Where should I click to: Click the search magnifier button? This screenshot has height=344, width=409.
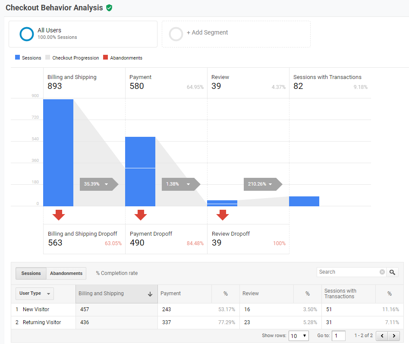click(x=392, y=272)
